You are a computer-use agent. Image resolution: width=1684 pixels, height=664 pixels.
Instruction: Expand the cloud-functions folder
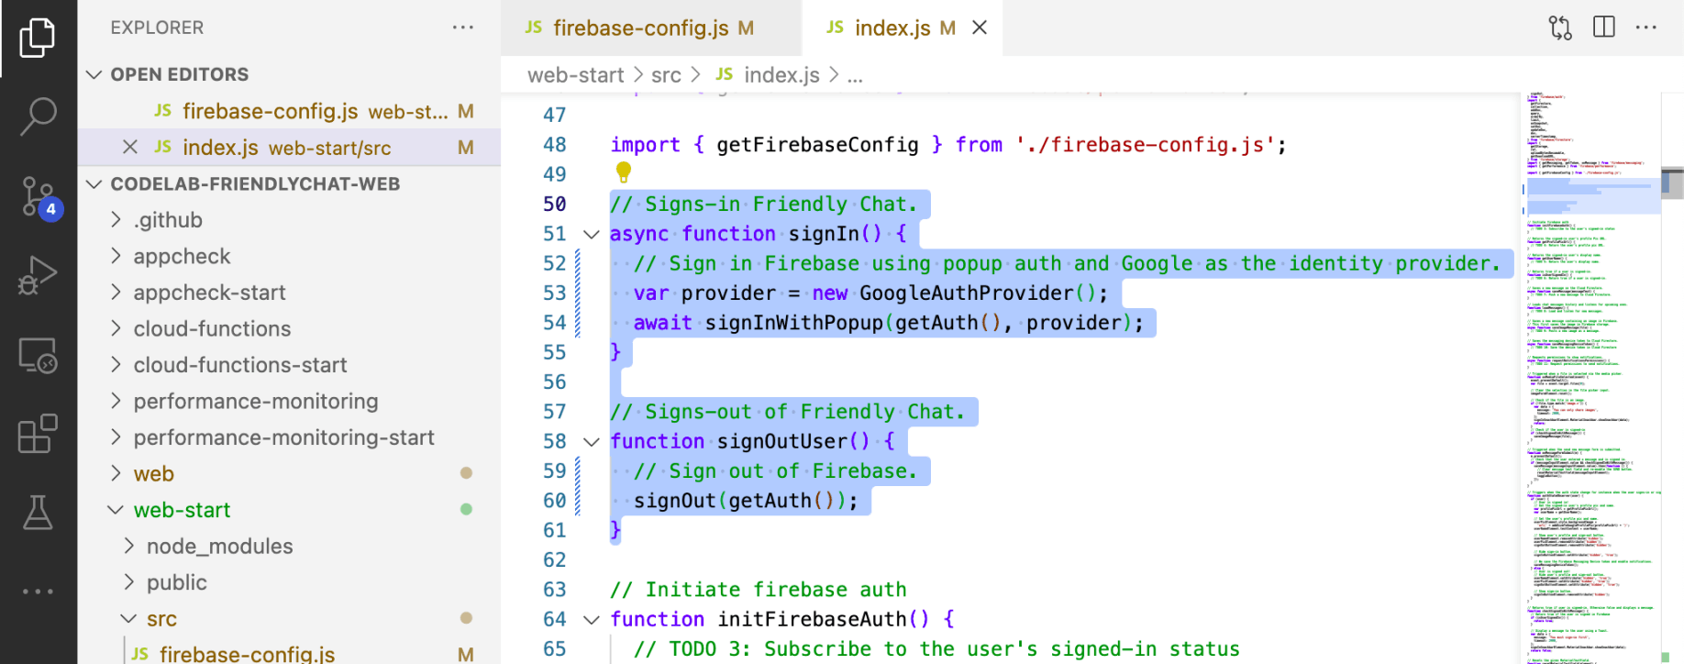[x=212, y=328]
